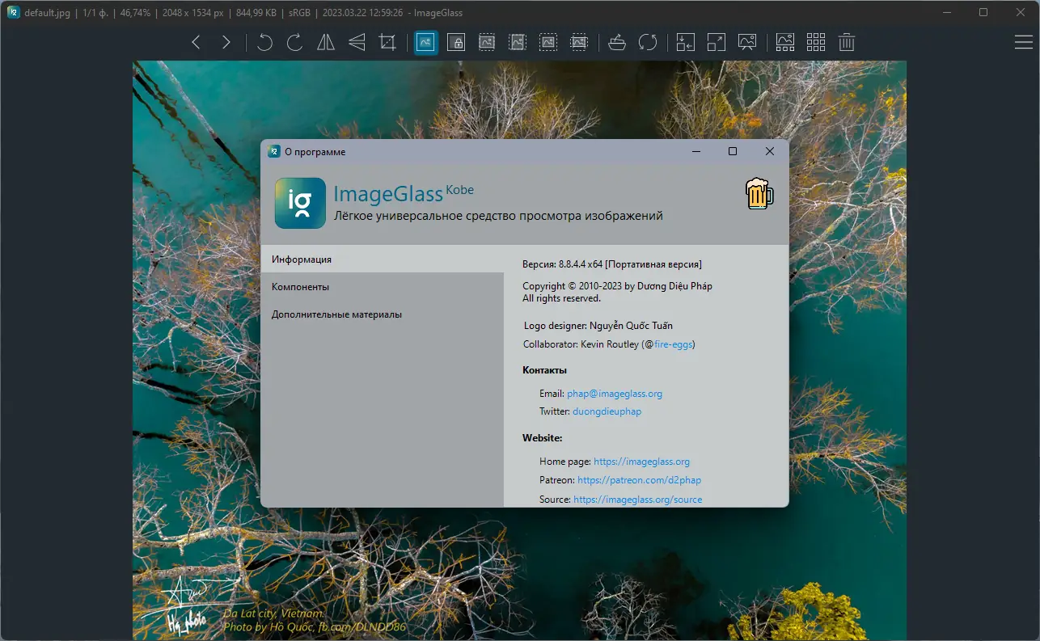Rotate the image counterclockwise
The image size is (1040, 641).
(x=264, y=42)
